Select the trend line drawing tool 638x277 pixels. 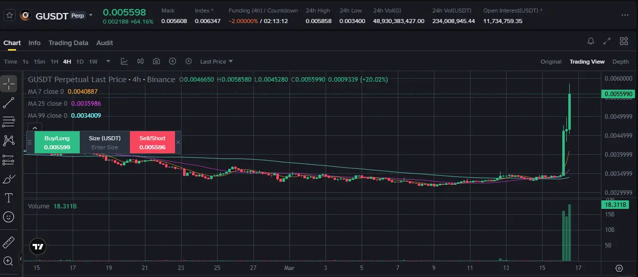click(9, 103)
